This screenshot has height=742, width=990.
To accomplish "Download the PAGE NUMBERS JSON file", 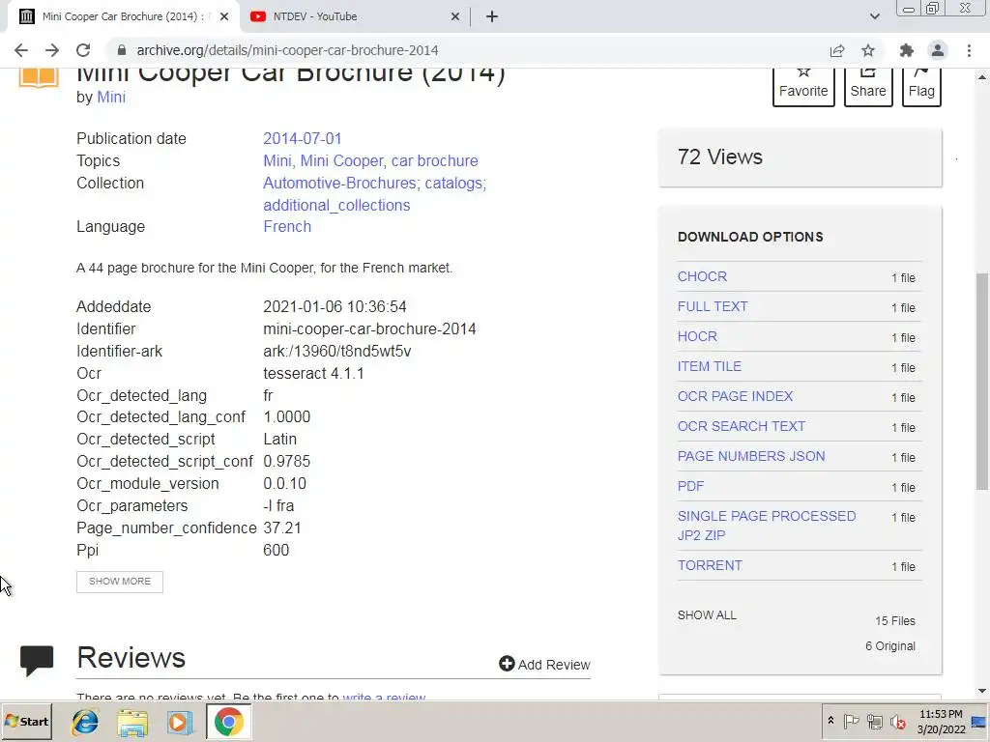I will 751,456.
